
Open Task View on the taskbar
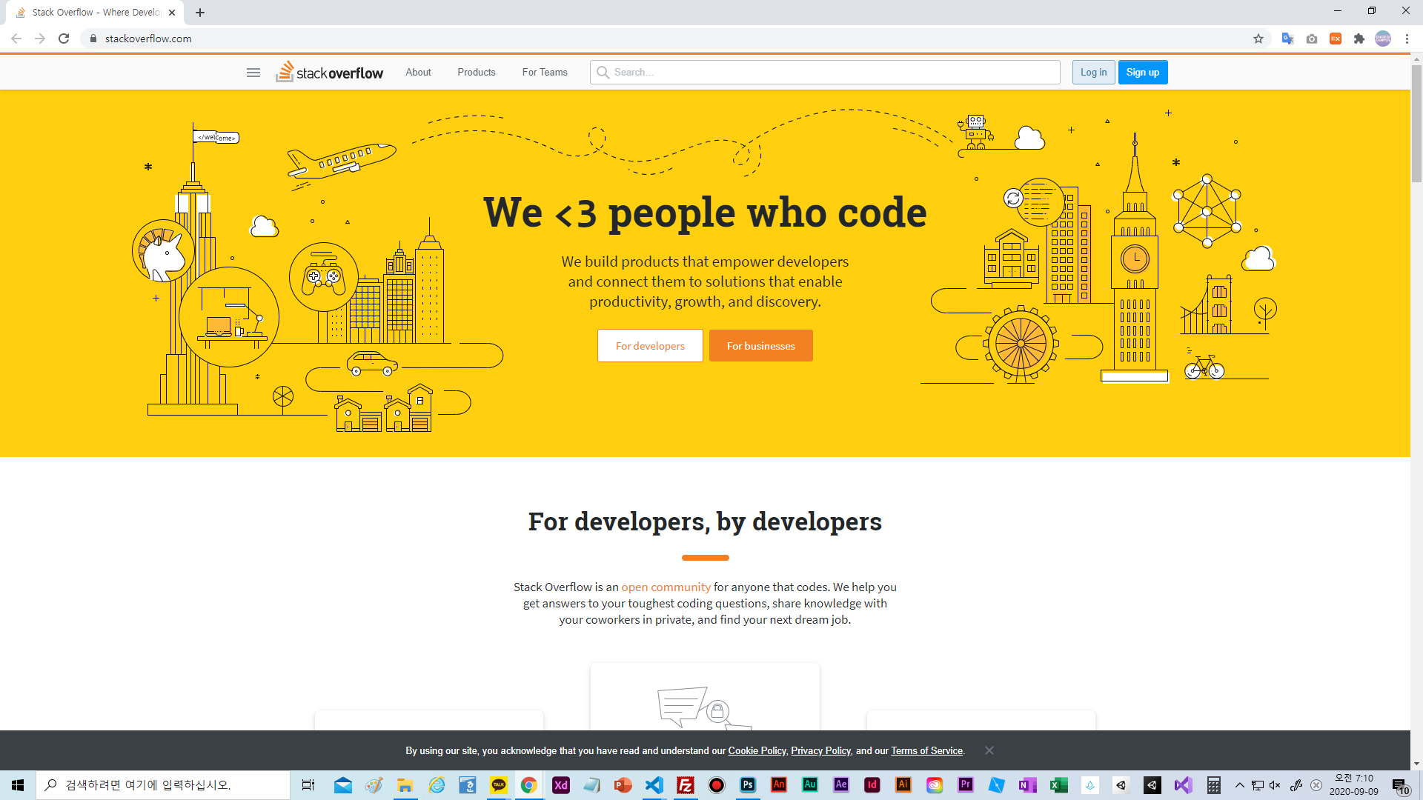pos(308,785)
